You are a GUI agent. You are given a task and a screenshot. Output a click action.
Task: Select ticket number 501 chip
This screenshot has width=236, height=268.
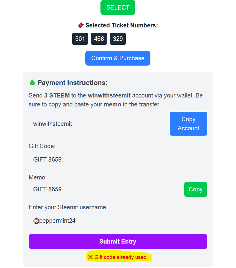click(80, 39)
